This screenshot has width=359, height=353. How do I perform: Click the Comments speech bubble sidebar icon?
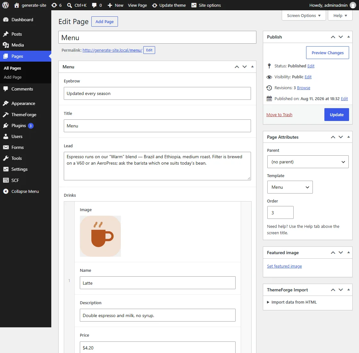(6, 89)
